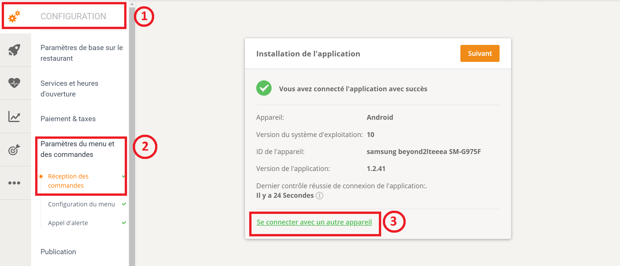The image size is (620, 266).
Task: Click Se connecter avec un autre appareil
Action: [314, 222]
